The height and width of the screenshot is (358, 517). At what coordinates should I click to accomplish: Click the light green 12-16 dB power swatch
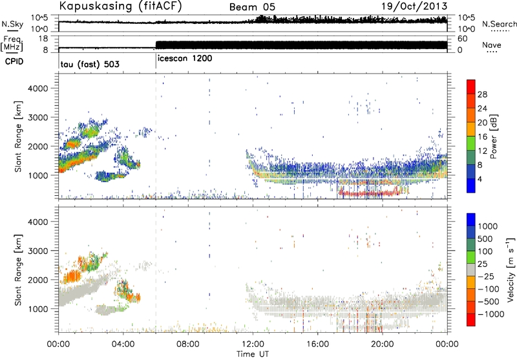pyautogui.click(x=471, y=143)
